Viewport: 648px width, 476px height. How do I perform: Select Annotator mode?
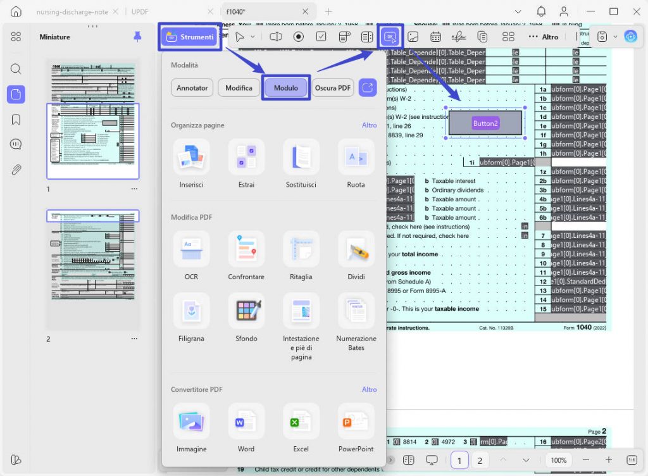(192, 87)
